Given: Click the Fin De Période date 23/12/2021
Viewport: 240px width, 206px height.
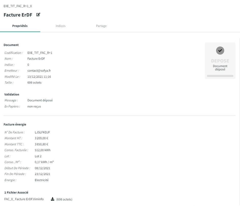Looking at the screenshot, I should click(x=43, y=174).
